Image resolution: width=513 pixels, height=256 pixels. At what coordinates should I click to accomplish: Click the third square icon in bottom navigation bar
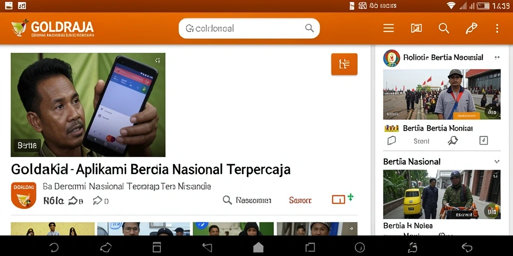(x=157, y=247)
